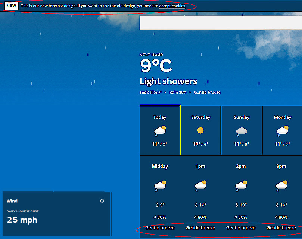Viewport: 302px width, 239px height.
Task: Click the NEXT HOUR label
Action: point(152,55)
